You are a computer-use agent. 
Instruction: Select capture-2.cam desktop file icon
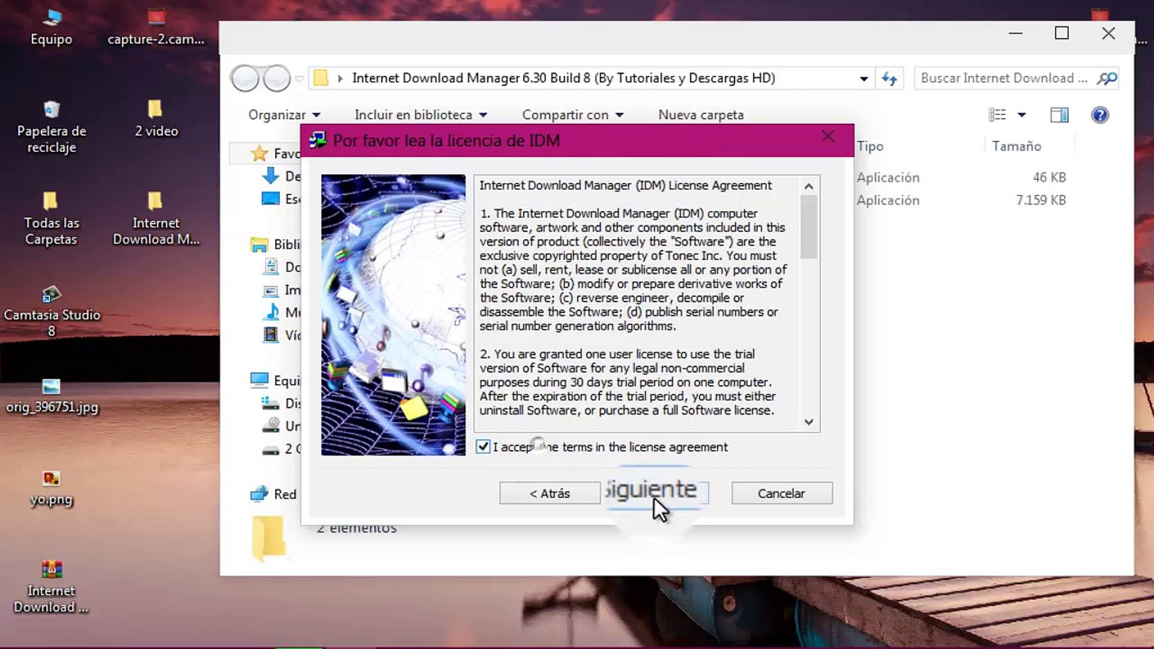point(156,28)
